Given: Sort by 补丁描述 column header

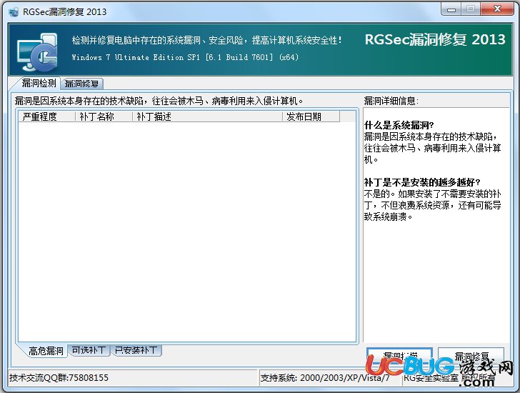Looking at the screenshot, I should [207, 116].
